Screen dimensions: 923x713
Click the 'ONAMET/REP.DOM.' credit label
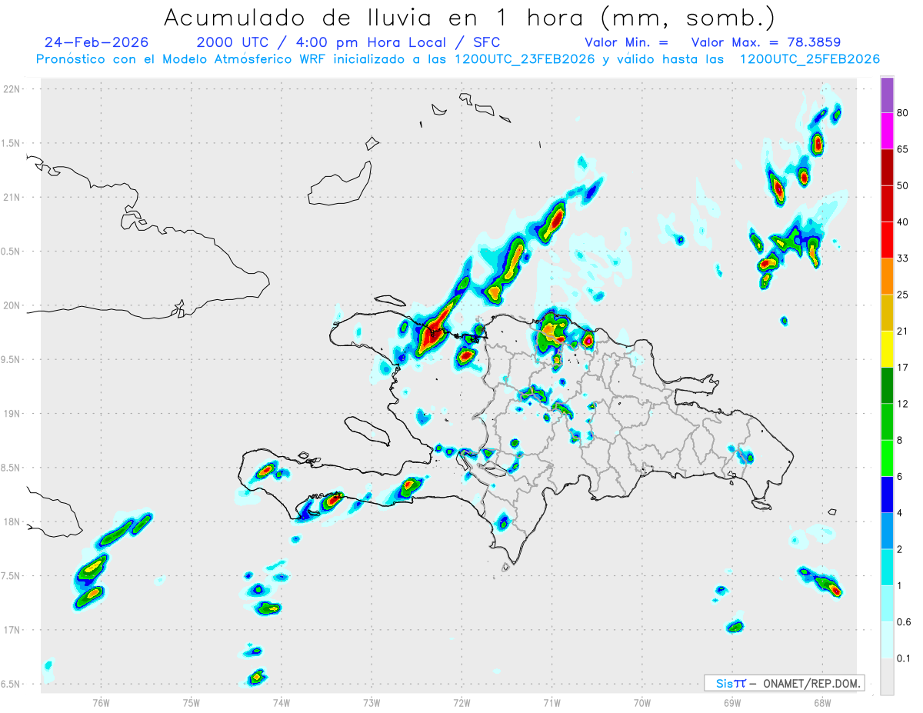812,683
